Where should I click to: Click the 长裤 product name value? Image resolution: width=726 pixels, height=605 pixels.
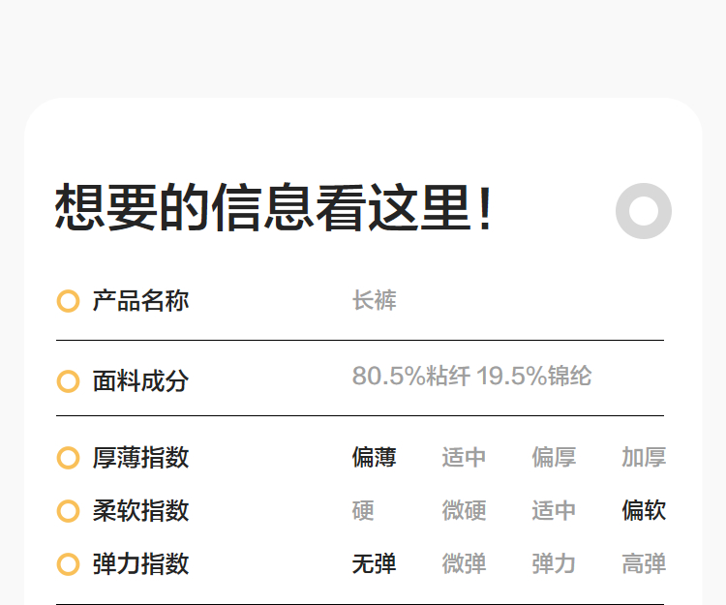(x=374, y=301)
